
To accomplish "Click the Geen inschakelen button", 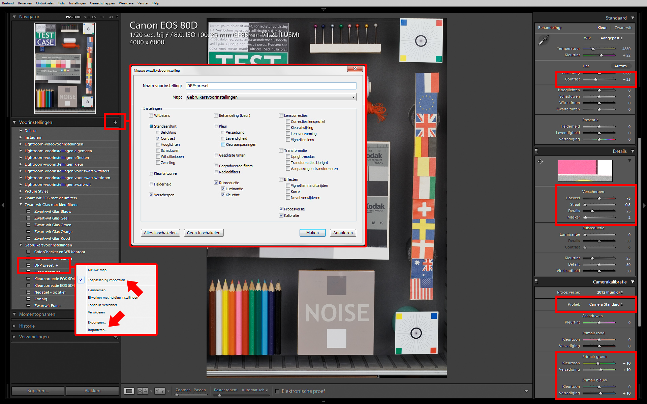I will (204, 233).
